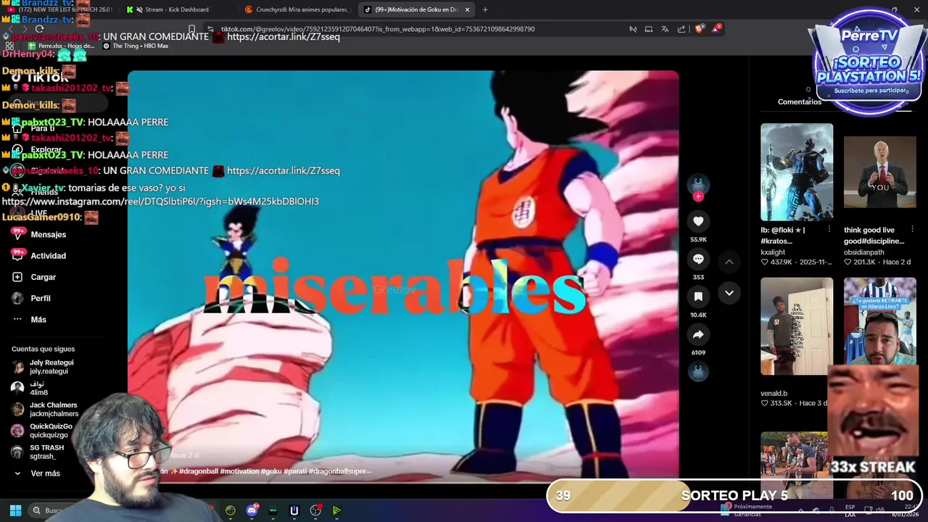Open The Thing • HBO Max bookmark
Screen dimensions: 928x522
coord(136,46)
